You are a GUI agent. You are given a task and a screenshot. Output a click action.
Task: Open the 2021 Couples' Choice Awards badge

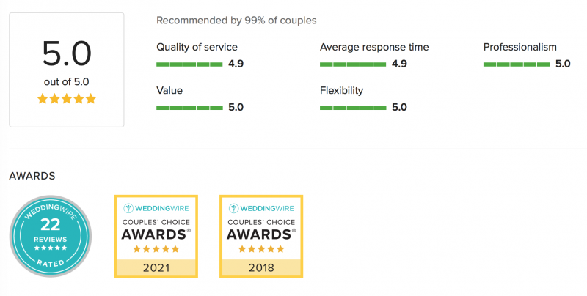pyautogui.click(x=156, y=236)
